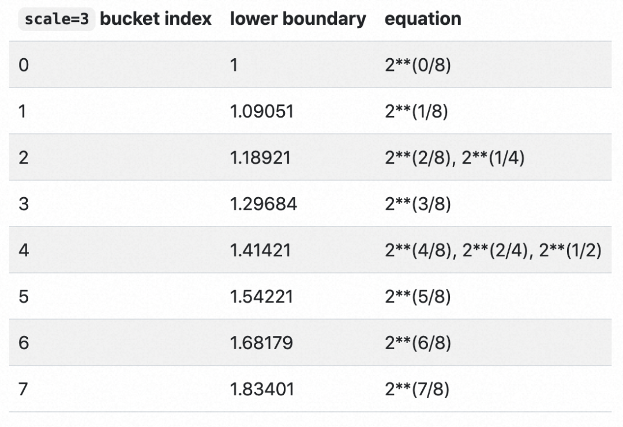The width and height of the screenshot is (623, 427).
Task: Click the equation 2**(1/8) cell
Action: click(416, 111)
